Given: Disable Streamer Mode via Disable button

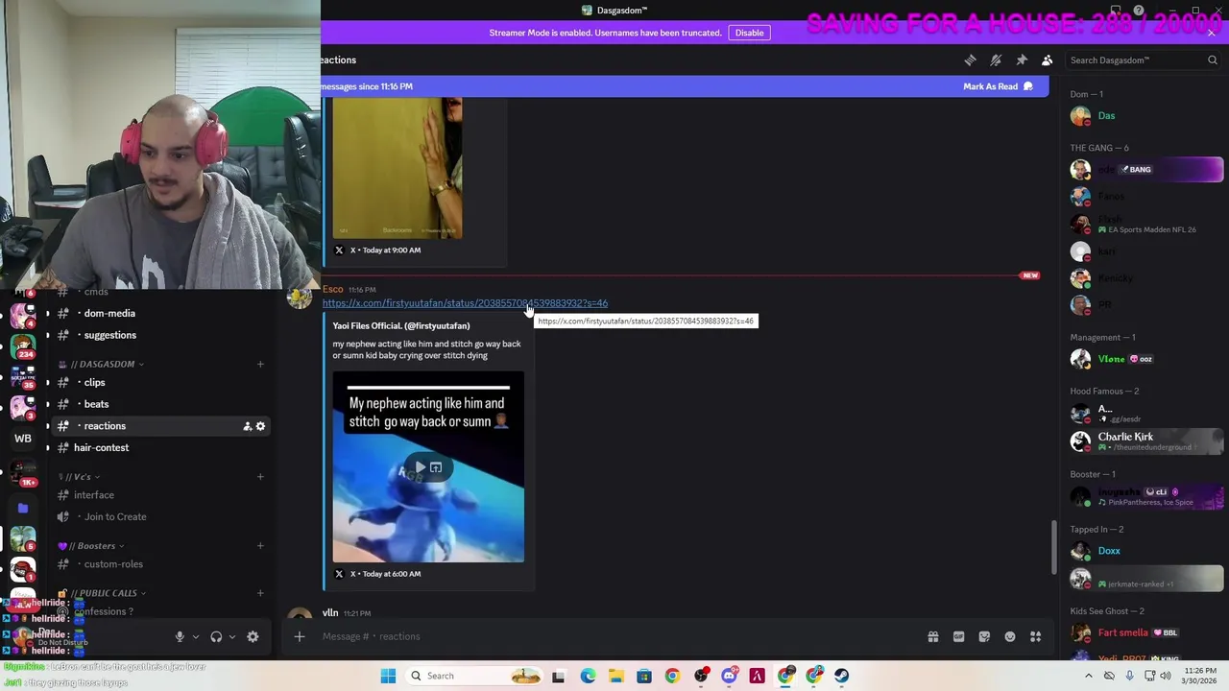Looking at the screenshot, I should click(749, 33).
